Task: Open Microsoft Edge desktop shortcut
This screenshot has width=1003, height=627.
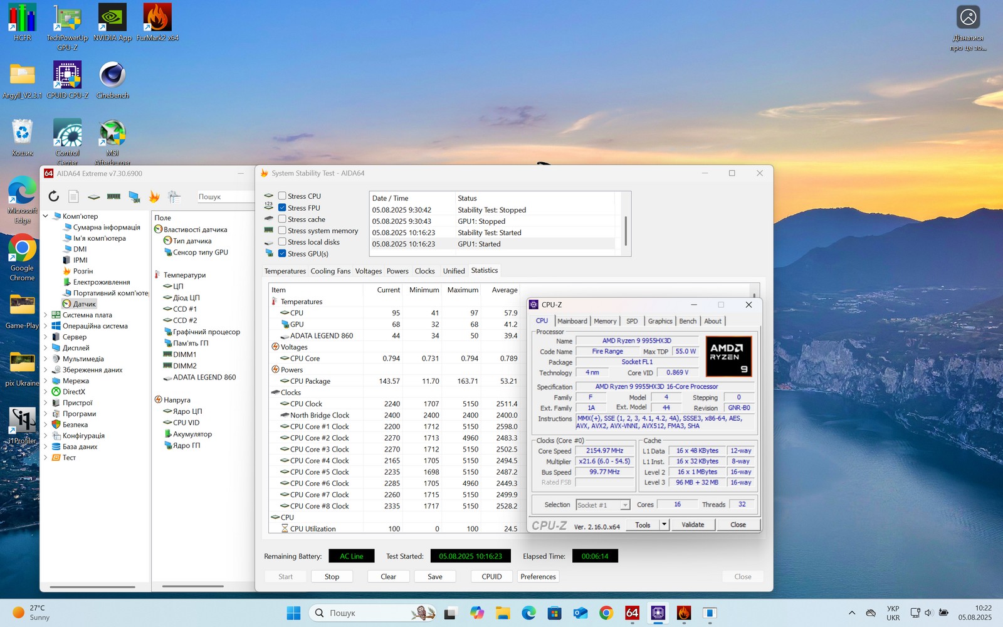Action: 23,201
